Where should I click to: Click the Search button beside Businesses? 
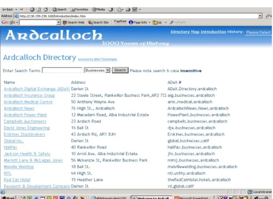click(120, 70)
